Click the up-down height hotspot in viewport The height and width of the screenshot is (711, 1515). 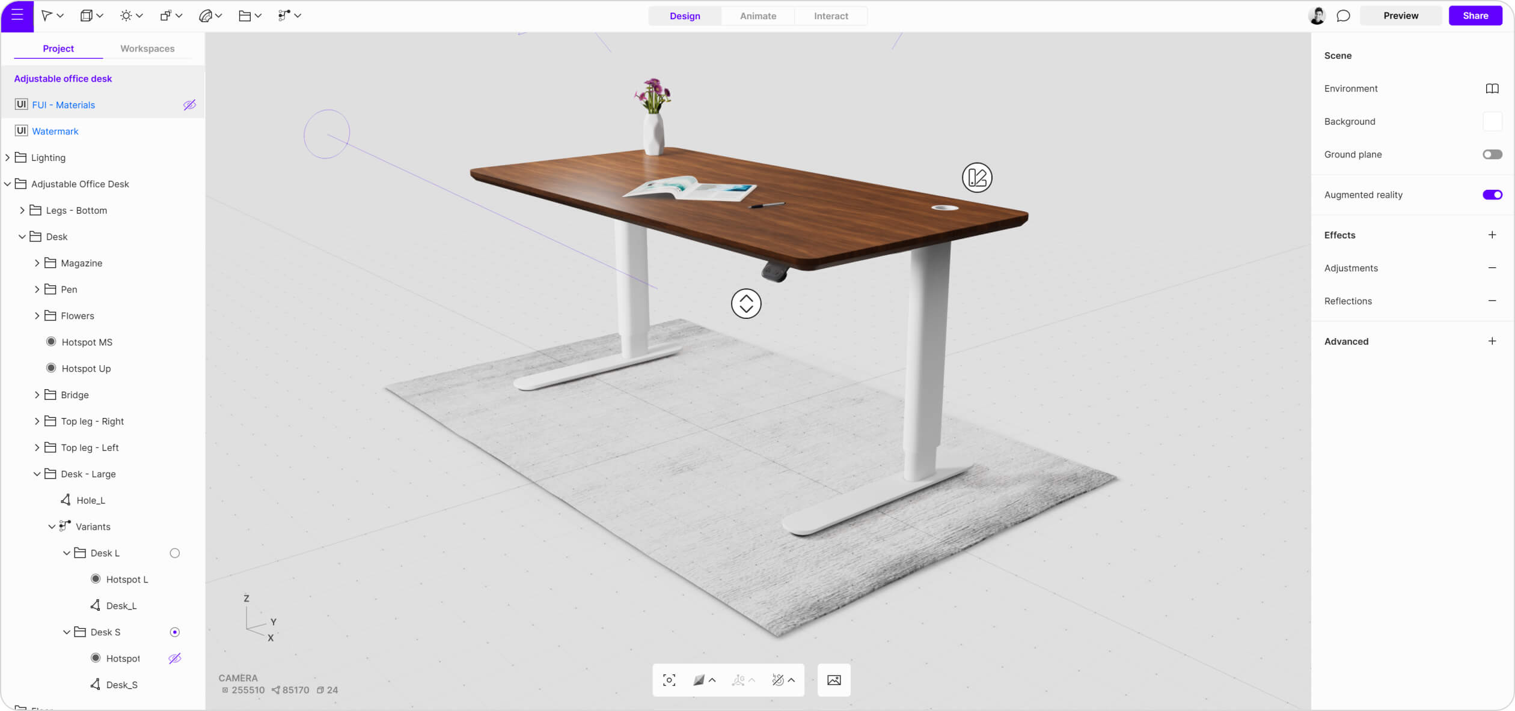[746, 304]
